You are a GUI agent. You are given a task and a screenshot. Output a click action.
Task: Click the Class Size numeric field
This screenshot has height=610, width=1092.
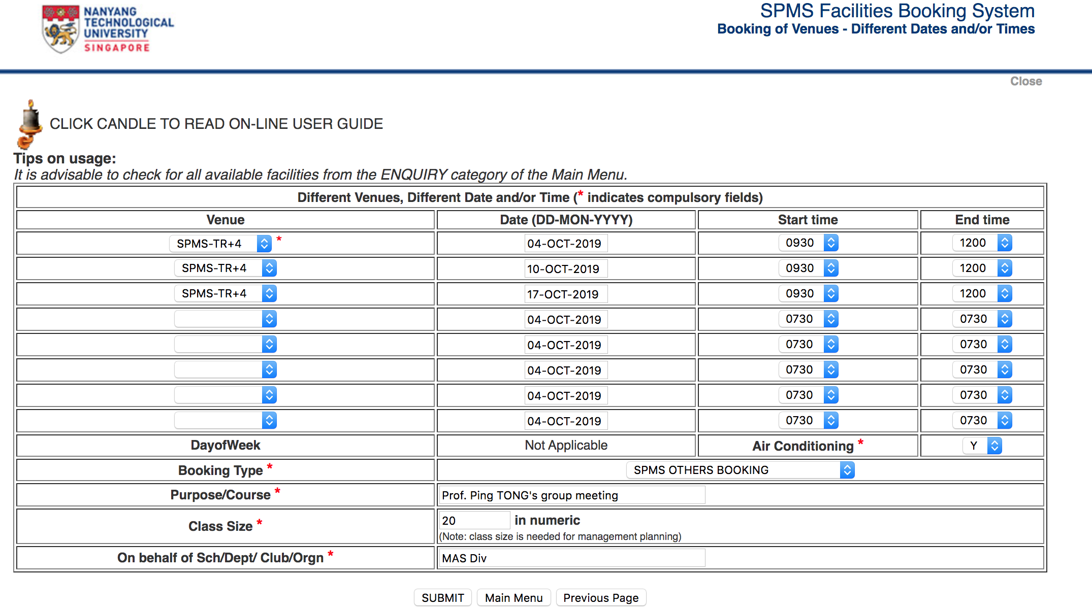pos(473,521)
